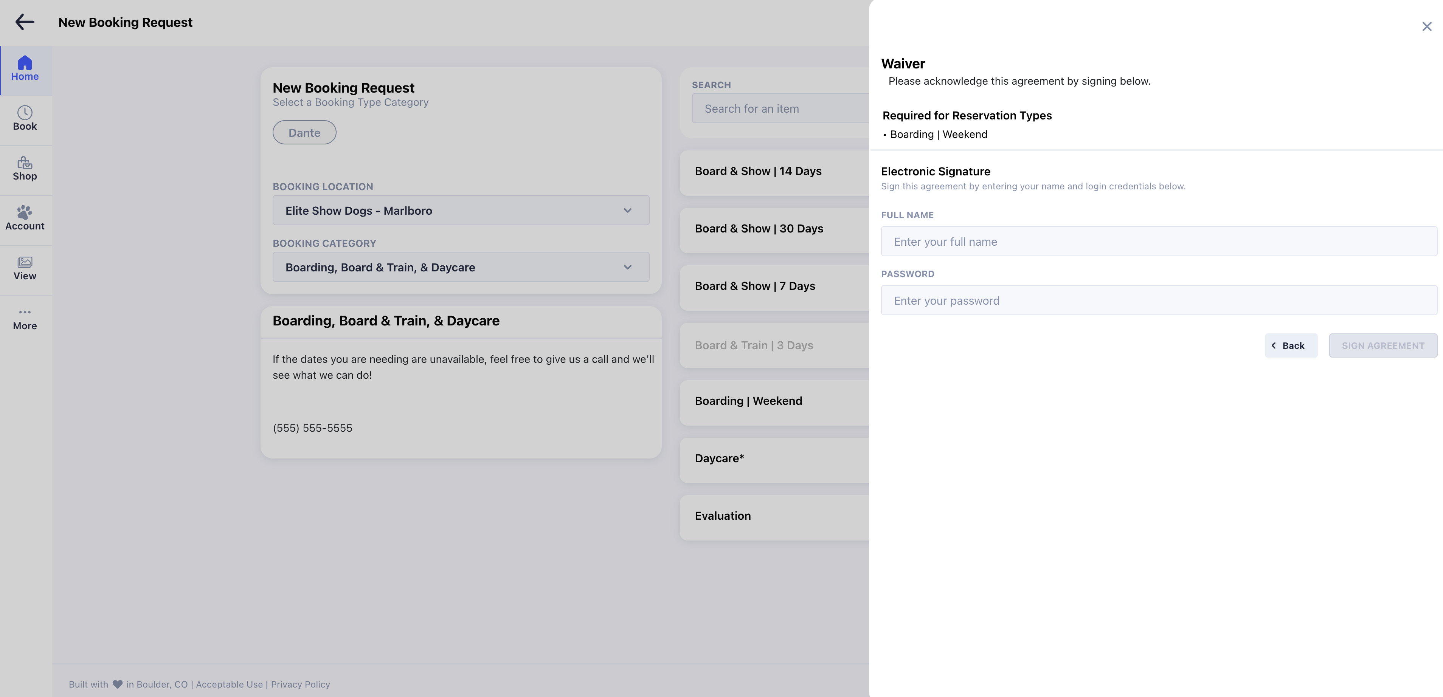
Task: Click the Password input field
Action: 1158,300
